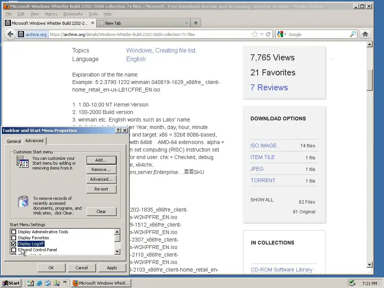This screenshot has height=288, width=384.
Task: Click the customize Start menu icon
Action: coord(22,162)
